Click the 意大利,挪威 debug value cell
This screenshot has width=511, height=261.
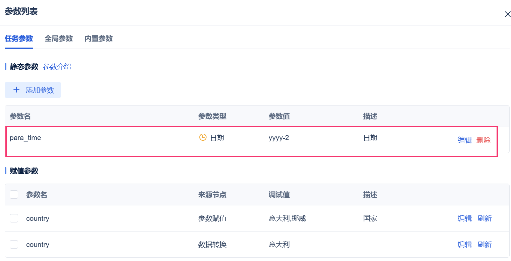coord(287,218)
